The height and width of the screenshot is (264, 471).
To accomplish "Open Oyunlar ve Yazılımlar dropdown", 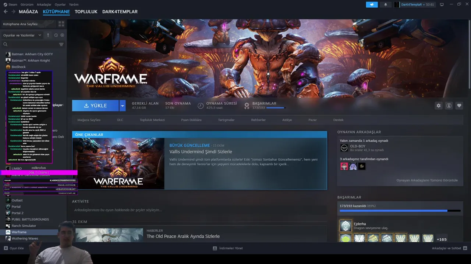I will [x=22, y=35].
